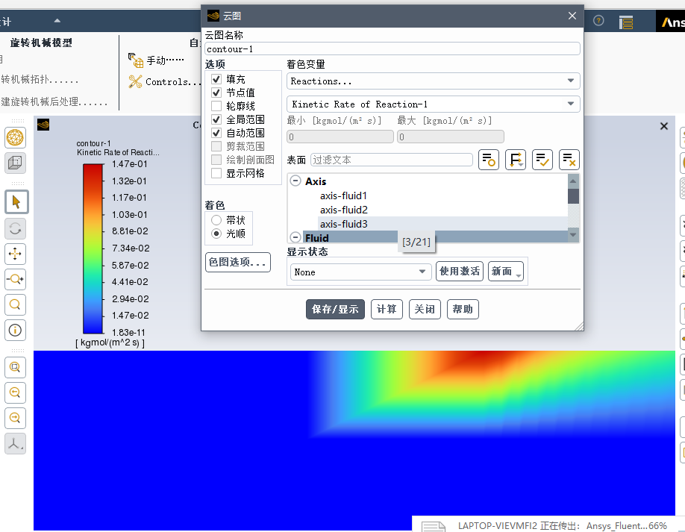Open the Reactions... category dropdown
685x532 pixels.
[433, 81]
